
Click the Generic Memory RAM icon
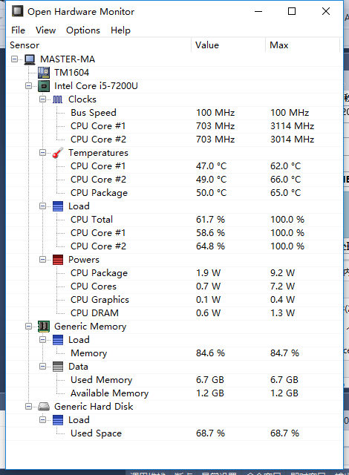(x=44, y=327)
